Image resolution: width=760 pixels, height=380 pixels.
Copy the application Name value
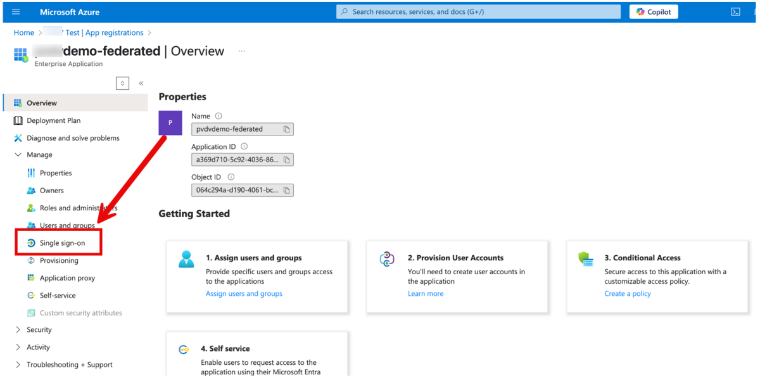(286, 129)
